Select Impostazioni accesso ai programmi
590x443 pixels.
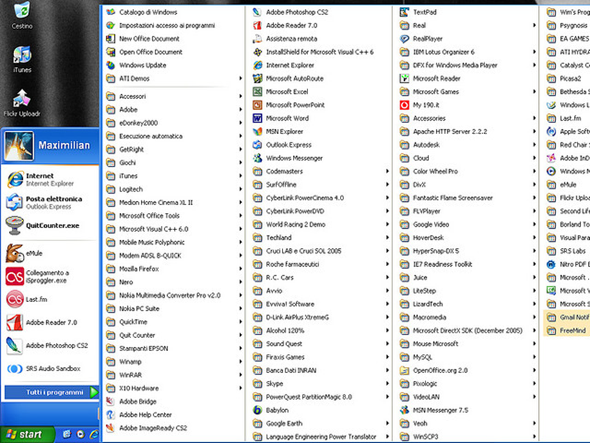pyautogui.click(x=173, y=25)
